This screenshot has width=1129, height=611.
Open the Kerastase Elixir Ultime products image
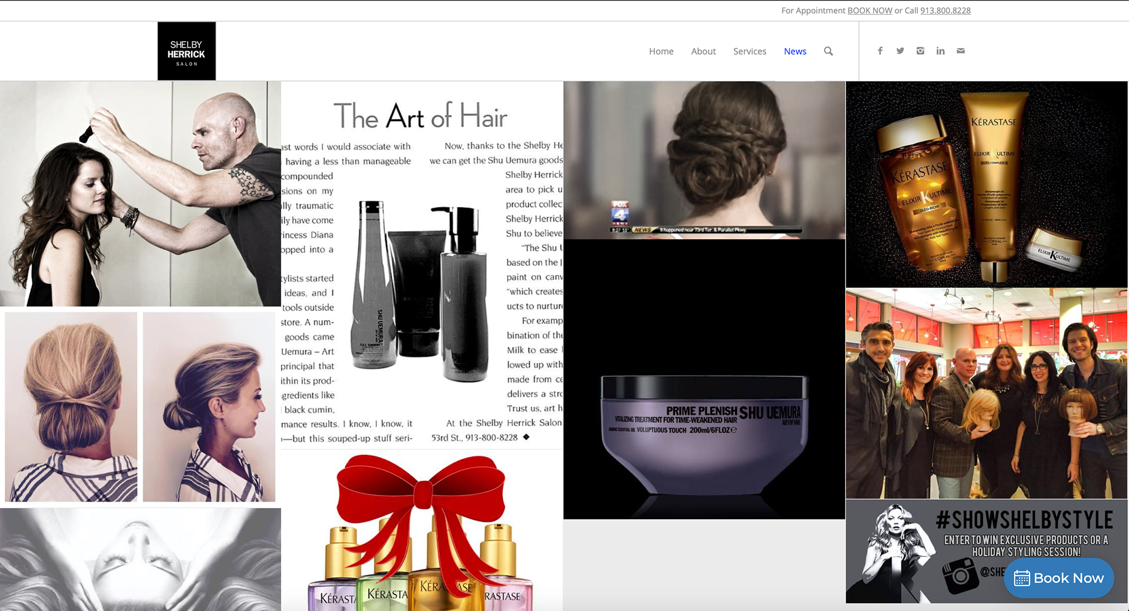[x=987, y=184]
